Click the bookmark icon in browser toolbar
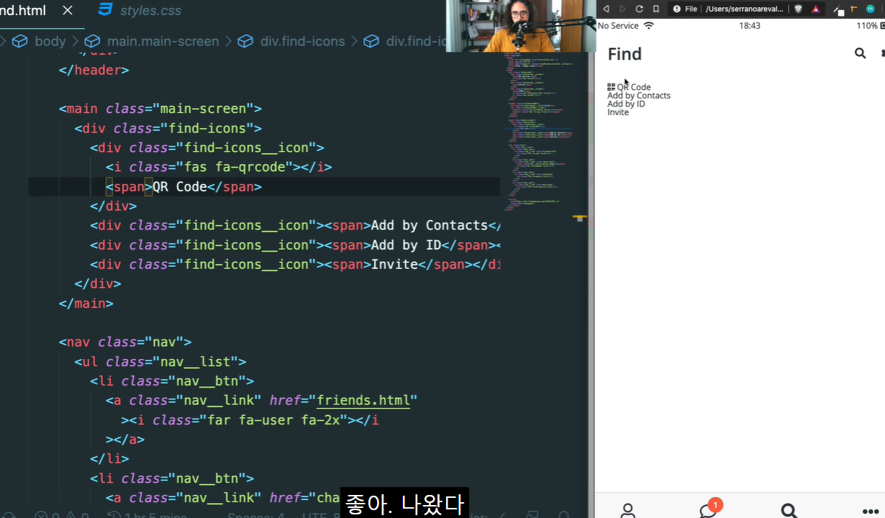 click(655, 9)
